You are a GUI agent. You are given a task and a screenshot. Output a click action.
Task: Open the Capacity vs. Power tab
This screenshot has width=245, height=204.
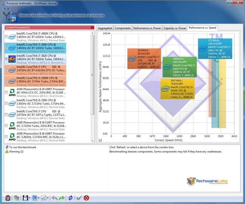(175, 28)
